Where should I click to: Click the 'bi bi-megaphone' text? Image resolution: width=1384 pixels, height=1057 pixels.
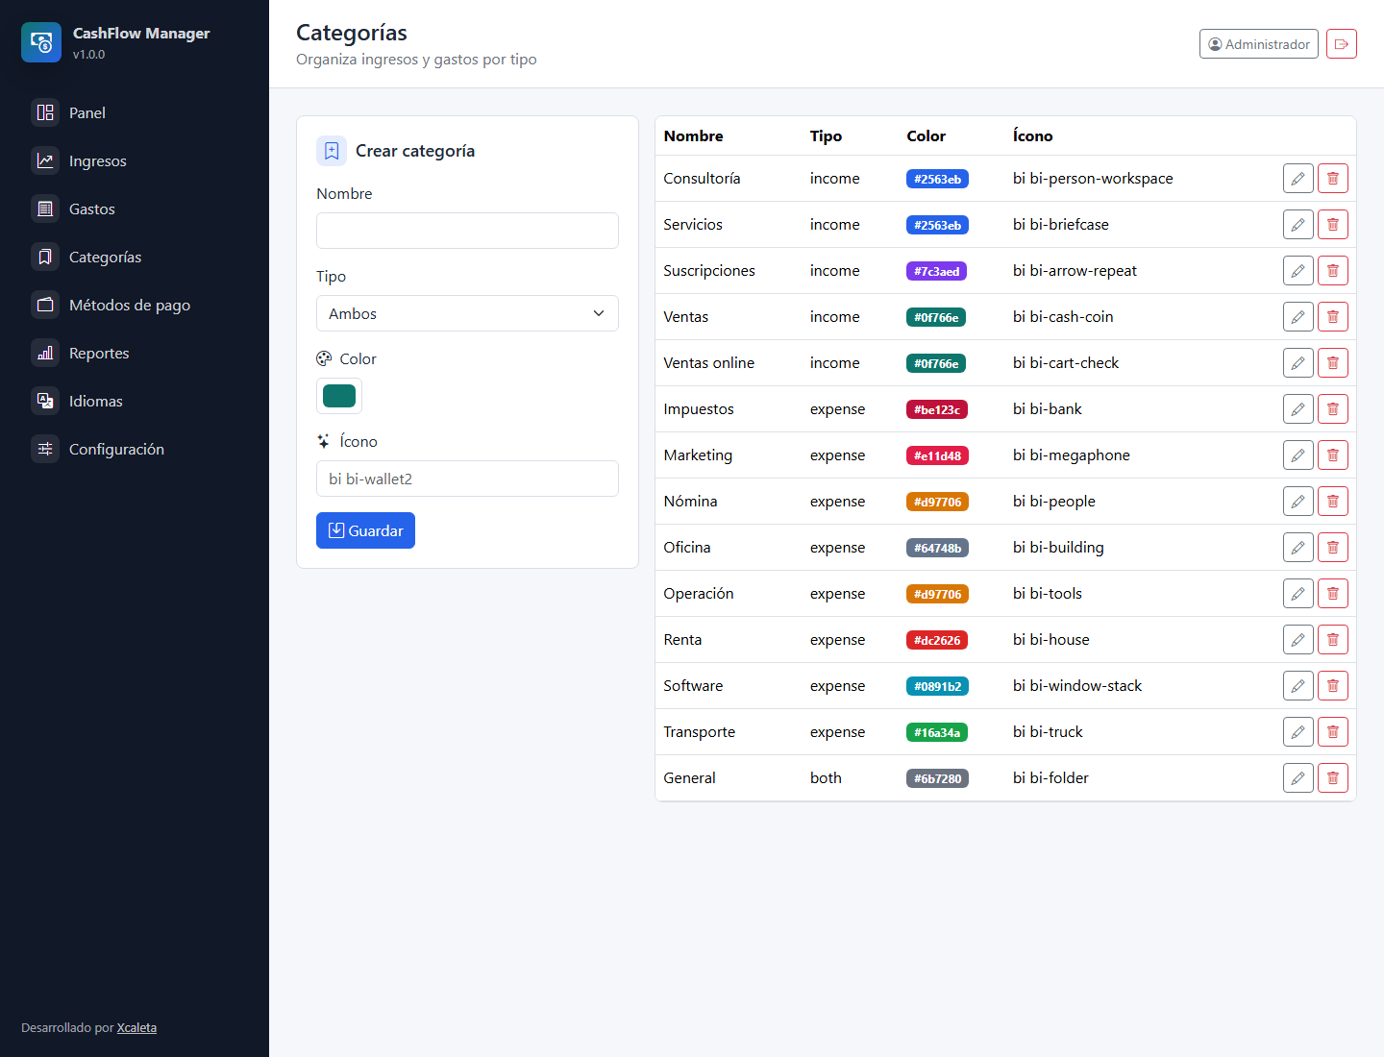pyautogui.click(x=1072, y=455)
